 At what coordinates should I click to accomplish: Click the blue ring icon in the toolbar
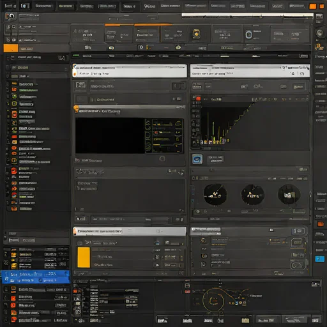point(248,34)
